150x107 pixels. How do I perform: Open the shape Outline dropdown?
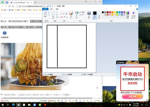coord(82,12)
